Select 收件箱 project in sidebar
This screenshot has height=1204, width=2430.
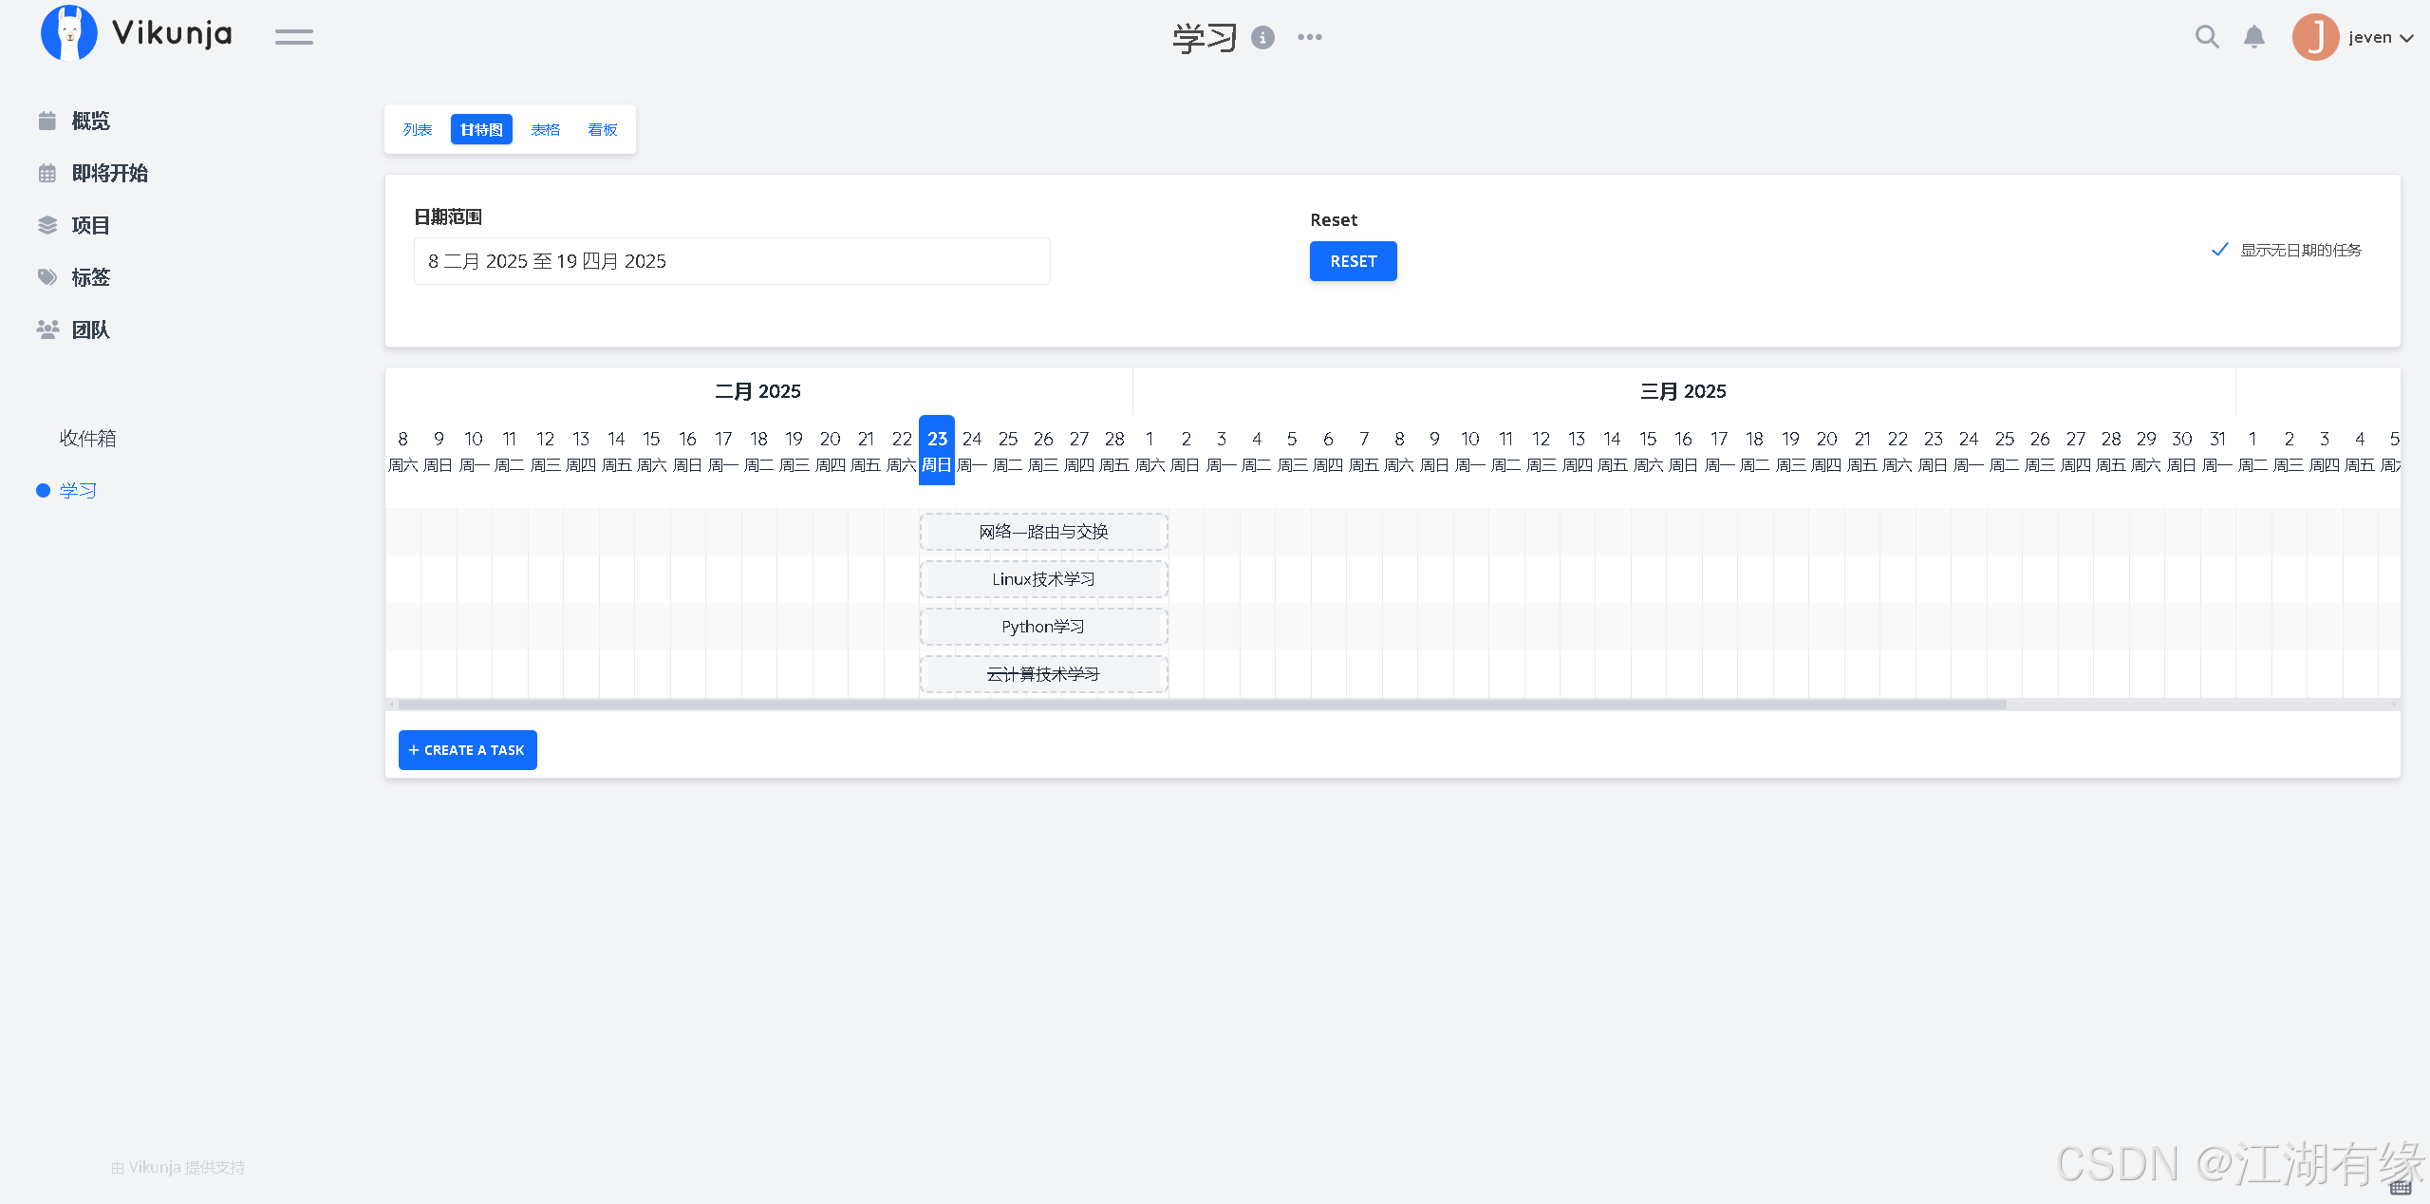pos(87,438)
